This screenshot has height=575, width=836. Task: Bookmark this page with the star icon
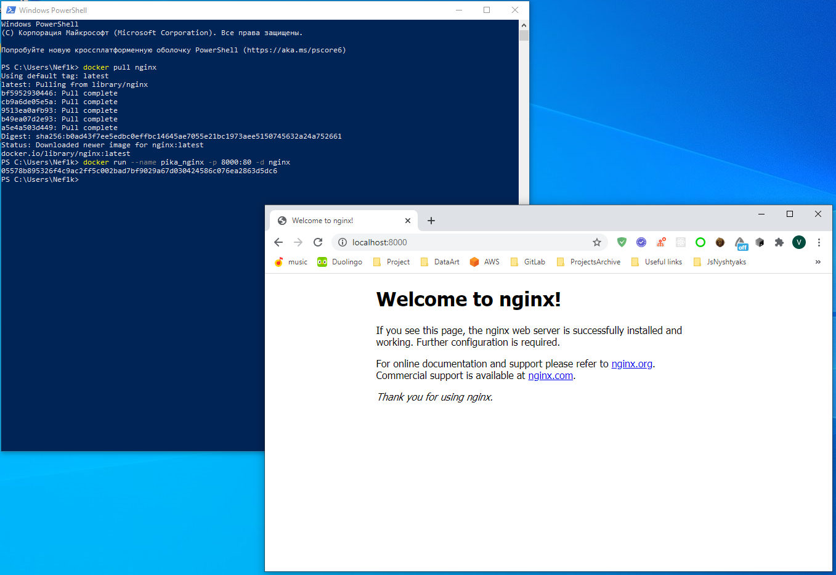point(596,242)
